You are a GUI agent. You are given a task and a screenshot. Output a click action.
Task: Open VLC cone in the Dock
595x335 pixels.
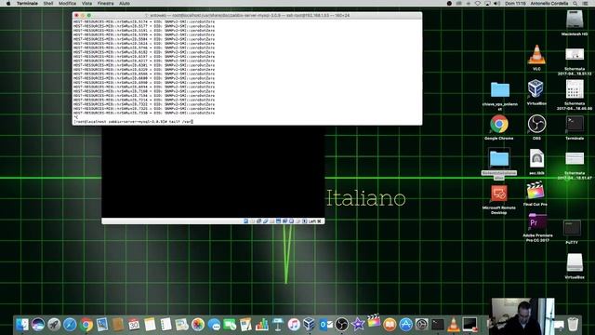pyautogui.click(x=454, y=325)
